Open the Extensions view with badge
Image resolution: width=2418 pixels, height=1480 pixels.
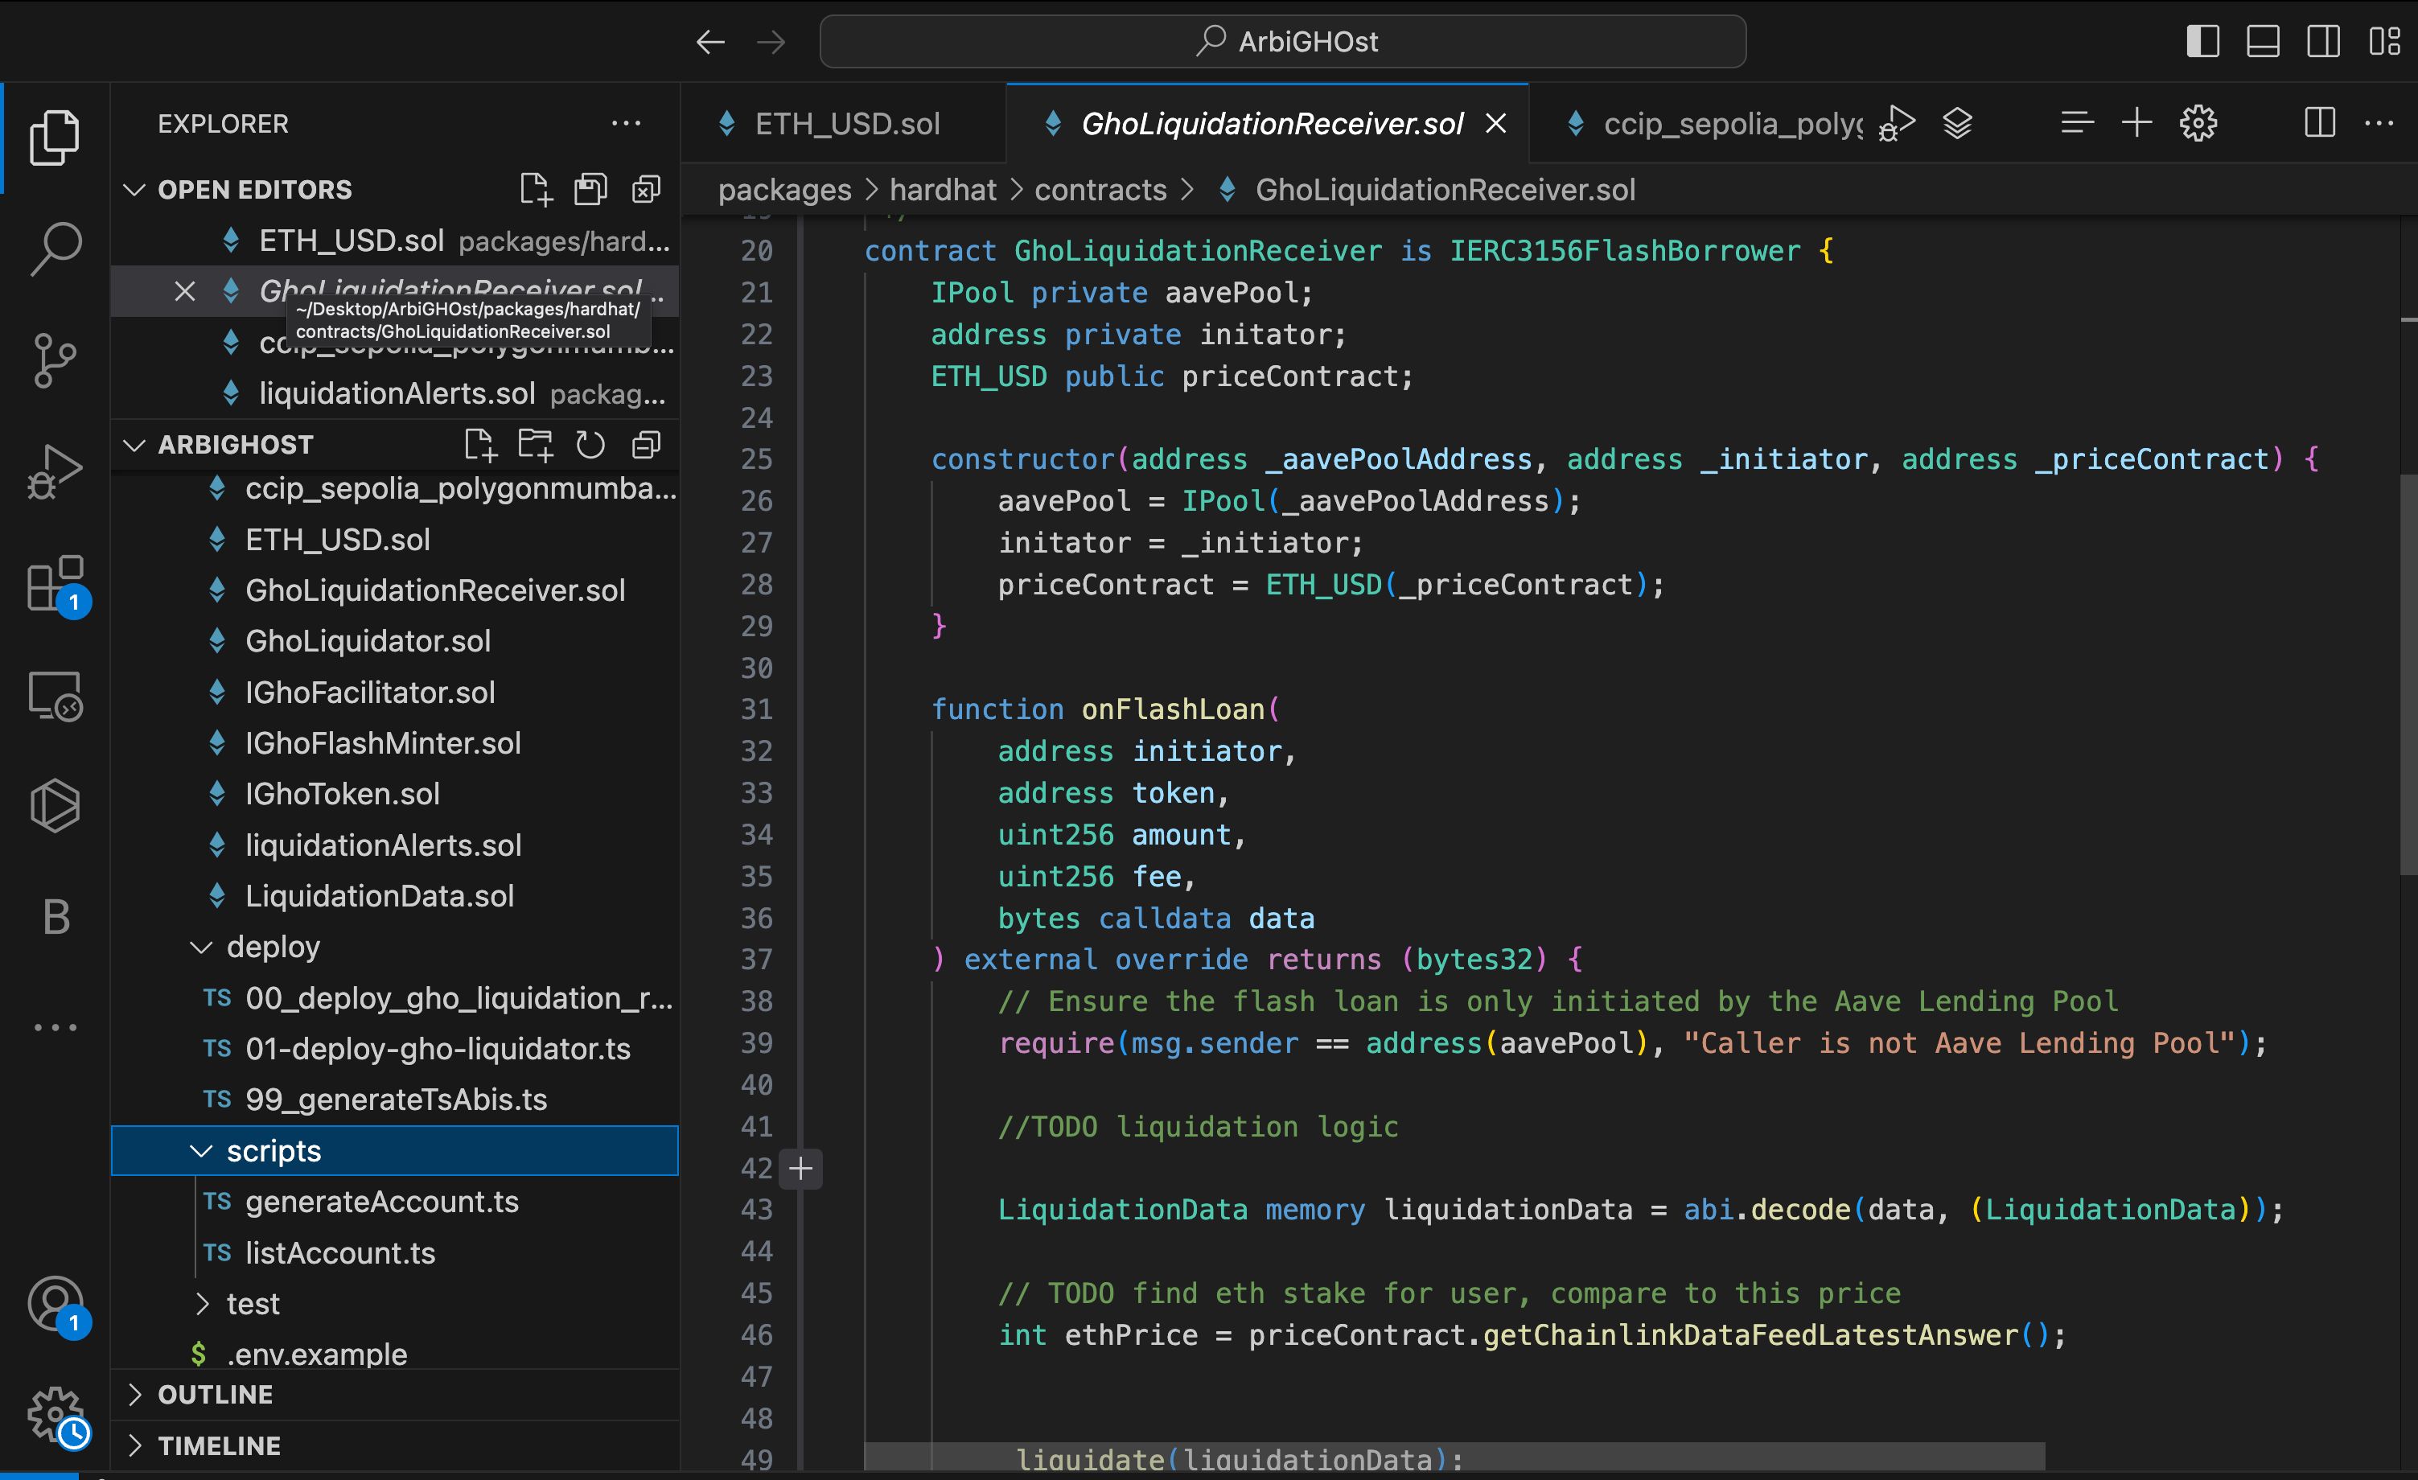click(57, 585)
